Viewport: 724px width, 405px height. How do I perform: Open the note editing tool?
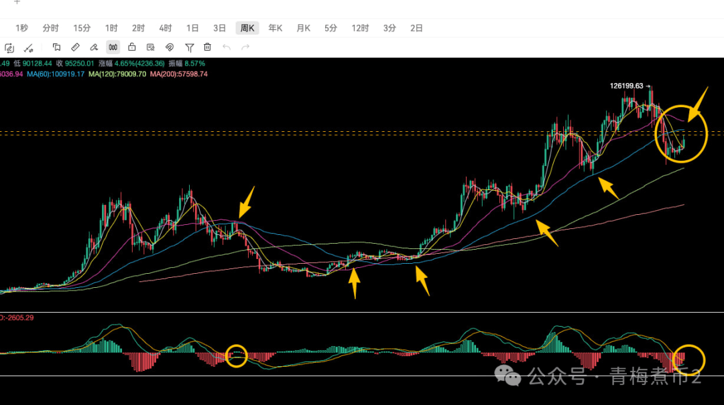pyautogui.click(x=151, y=47)
